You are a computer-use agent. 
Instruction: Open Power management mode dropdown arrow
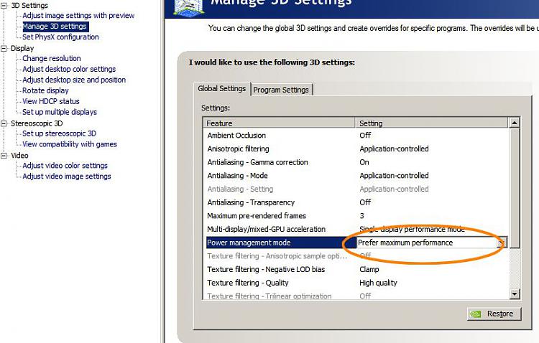point(502,243)
